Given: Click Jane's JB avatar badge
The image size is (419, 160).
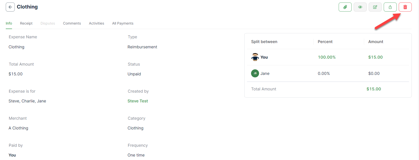Looking at the screenshot, I should coord(255,73).
